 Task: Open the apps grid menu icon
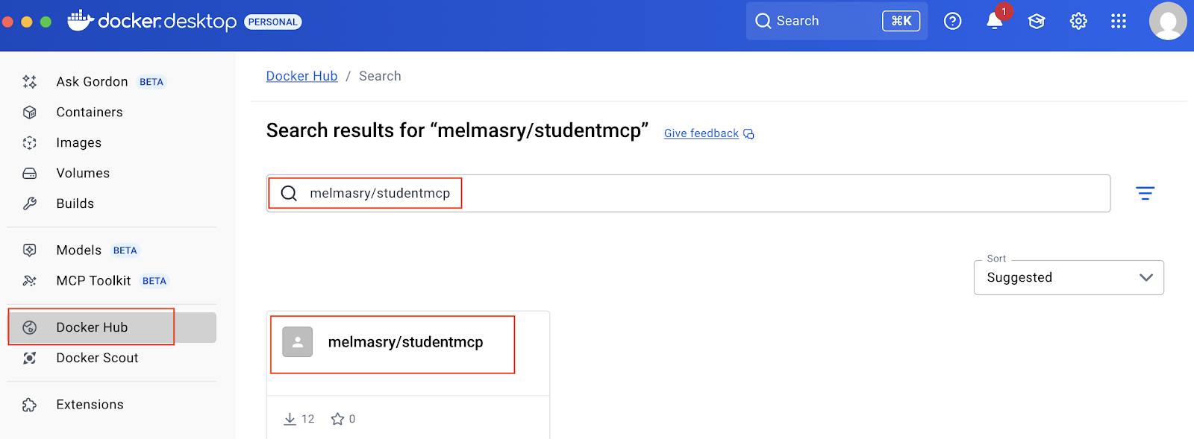[1119, 21]
